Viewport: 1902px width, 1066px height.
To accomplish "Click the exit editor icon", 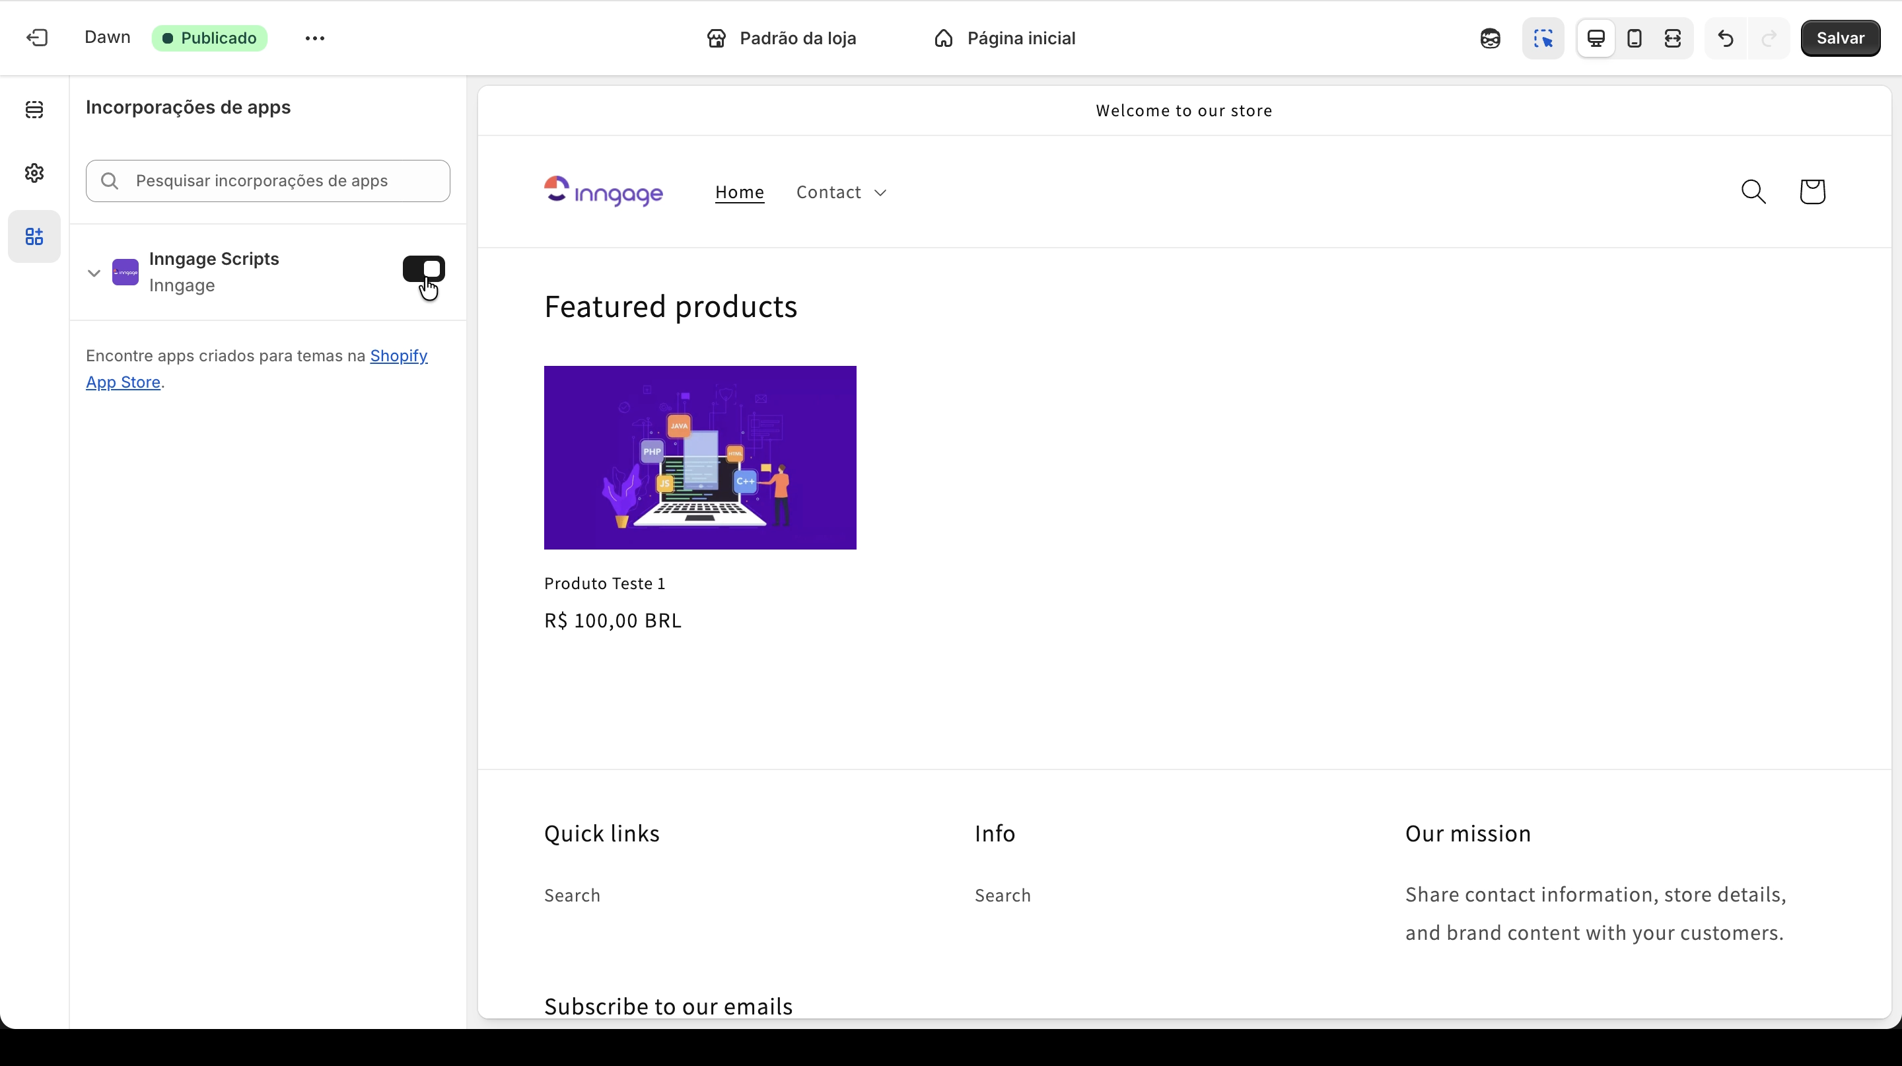I will click(37, 38).
